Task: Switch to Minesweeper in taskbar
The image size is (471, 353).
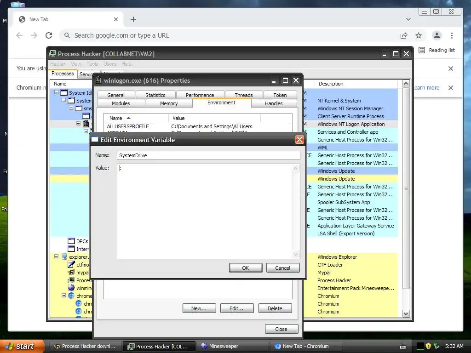Action: click(x=233, y=347)
